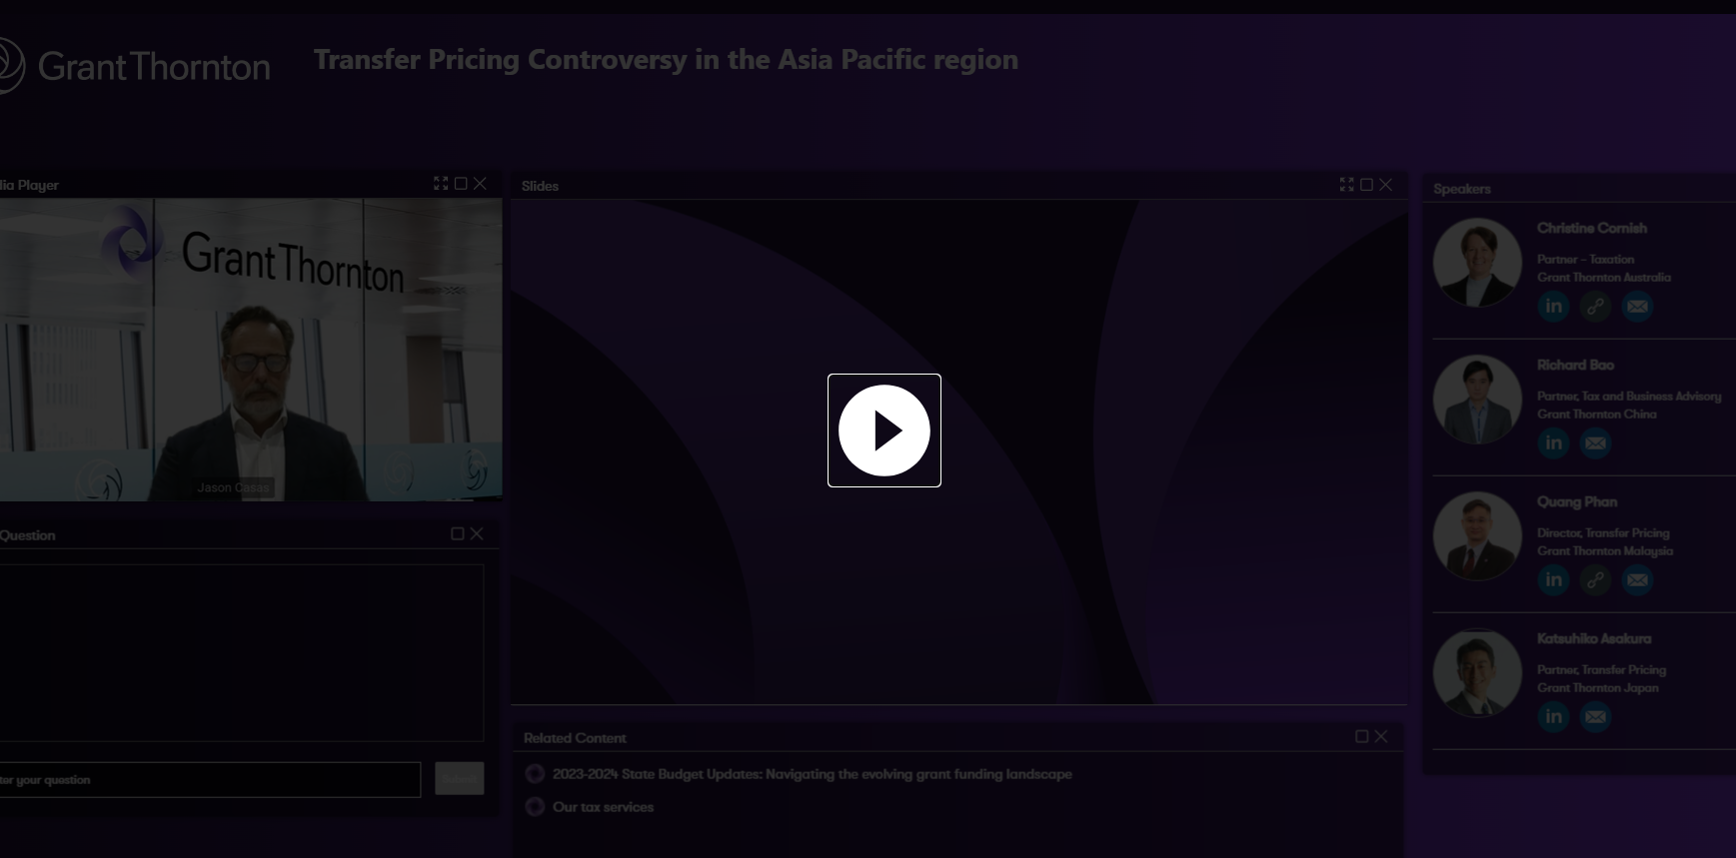
Task: Expand the Slides panel to fullscreen
Action: (x=1346, y=185)
